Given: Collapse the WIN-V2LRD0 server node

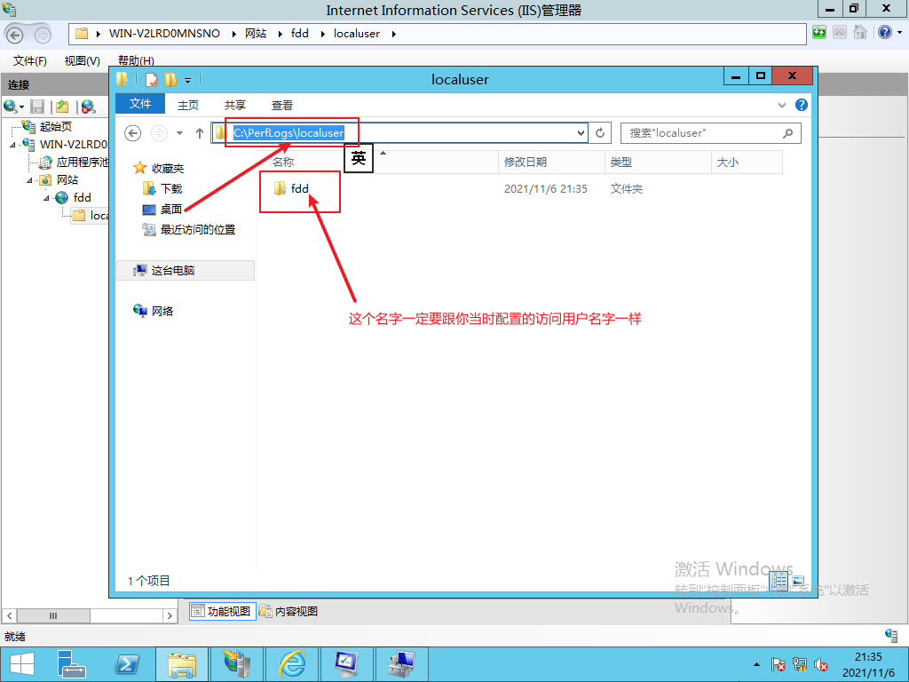Looking at the screenshot, I should click(x=12, y=145).
